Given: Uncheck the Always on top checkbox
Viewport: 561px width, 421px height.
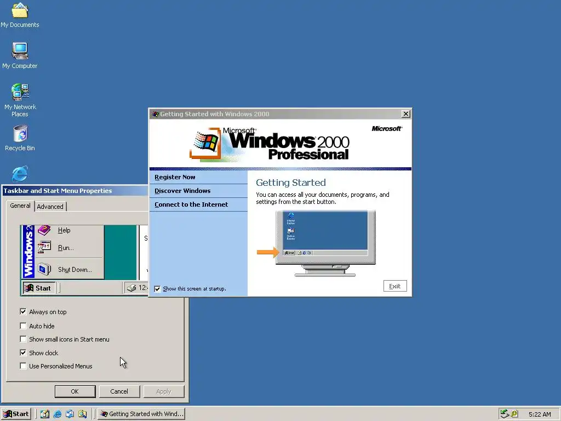Looking at the screenshot, I should [23, 311].
